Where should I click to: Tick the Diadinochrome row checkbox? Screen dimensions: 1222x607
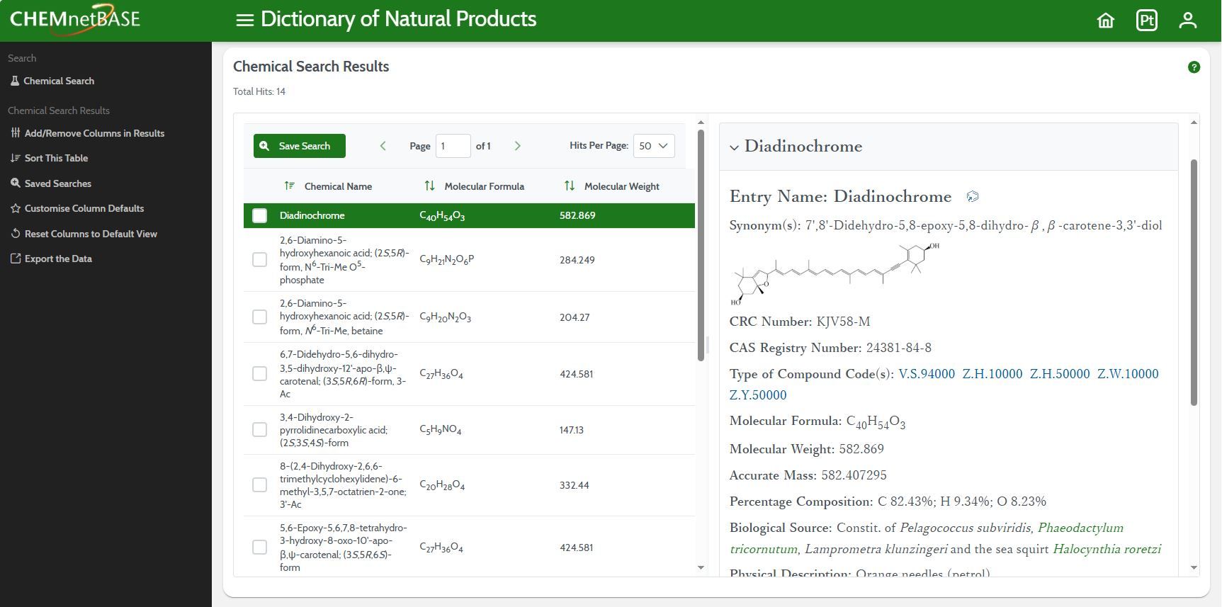pyautogui.click(x=260, y=216)
